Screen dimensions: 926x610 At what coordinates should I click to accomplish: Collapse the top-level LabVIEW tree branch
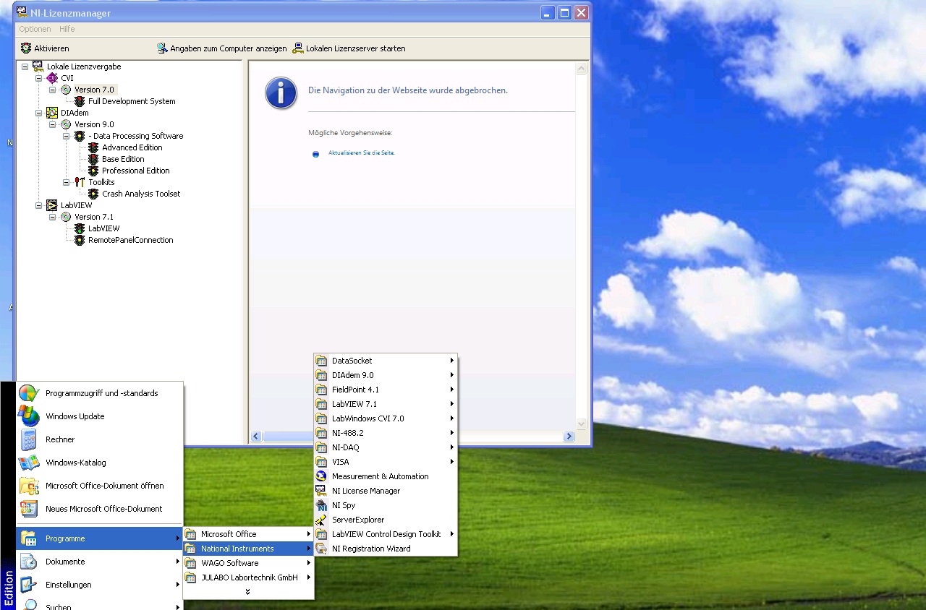pyautogui.click(x=39, y=205)
